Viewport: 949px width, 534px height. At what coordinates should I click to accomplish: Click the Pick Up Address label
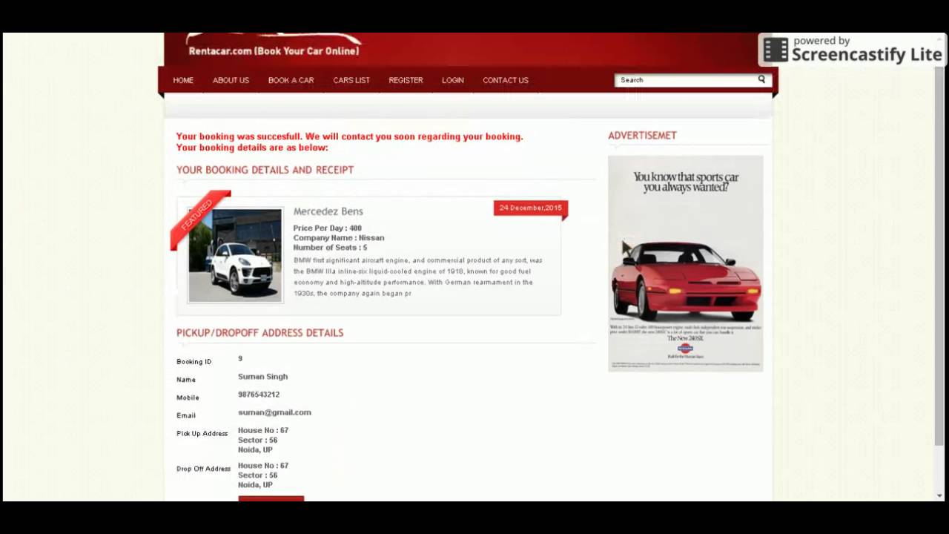click(202, 434)
